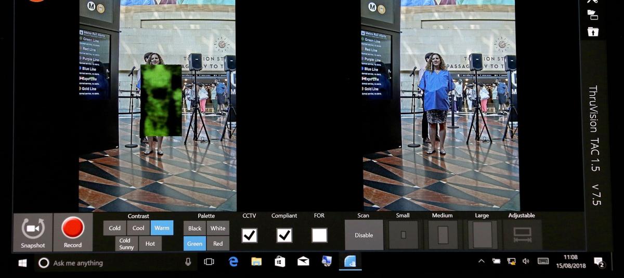The image size is (624, 278).
Task: Open the tools wrench icon in right sidebar
Action: (592, 2)
